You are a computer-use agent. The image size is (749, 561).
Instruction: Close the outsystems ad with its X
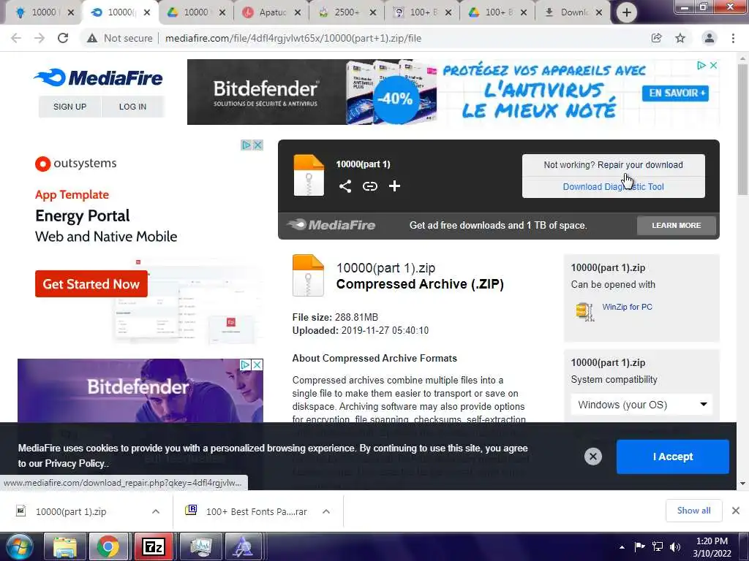258,145
